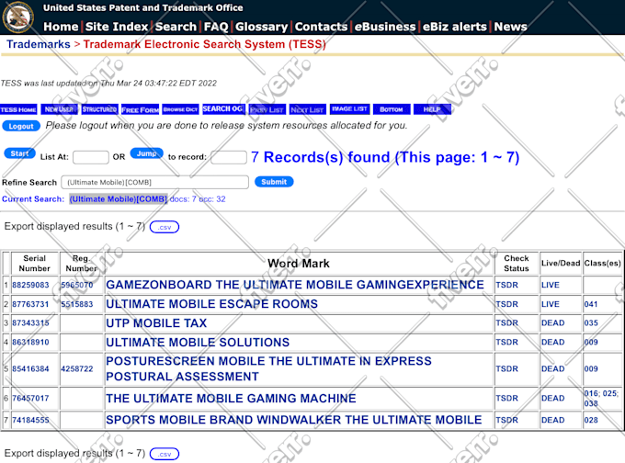Click classes 016; 025; 038 cell
The width and height of the screenshot is (625, 463).
[x=601, y=398]
